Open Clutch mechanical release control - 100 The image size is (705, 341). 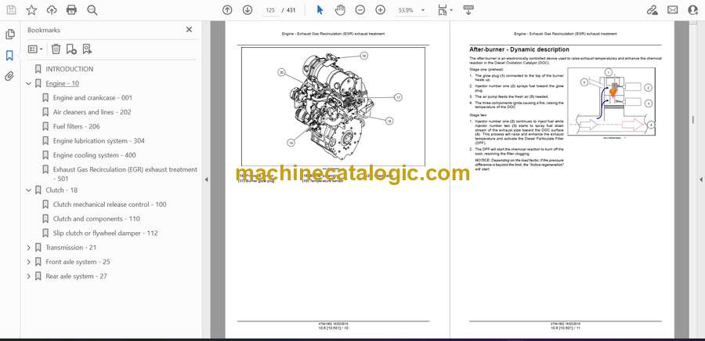[110, 205]
